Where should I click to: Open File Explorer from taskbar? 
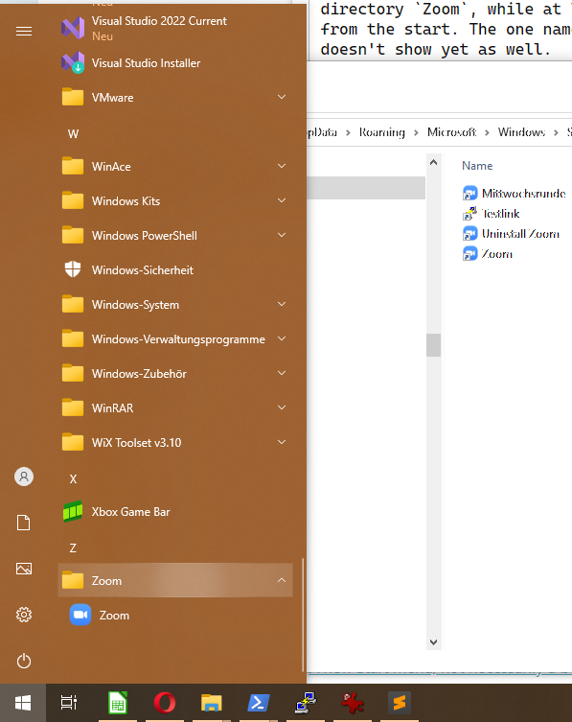[211, 703]
